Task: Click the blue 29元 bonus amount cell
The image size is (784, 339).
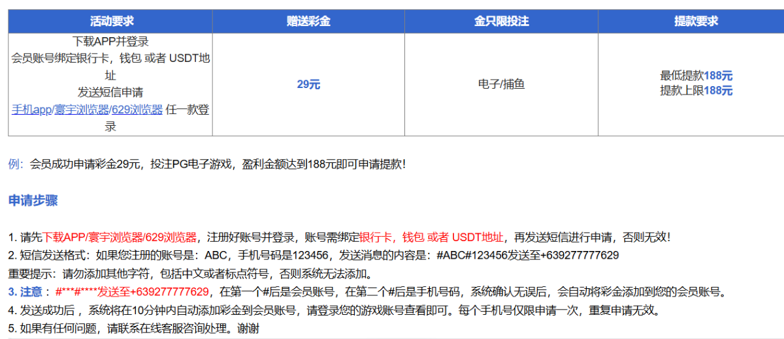Action: (x=308, y=84)
